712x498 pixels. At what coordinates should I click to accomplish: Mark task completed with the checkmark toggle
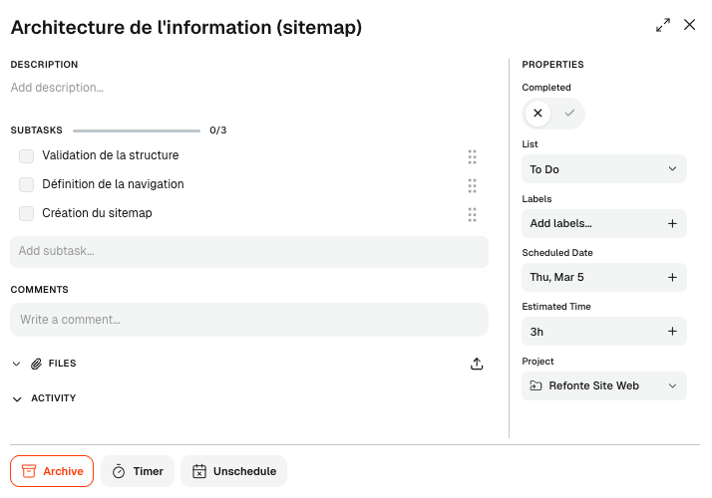click(569, 114)
